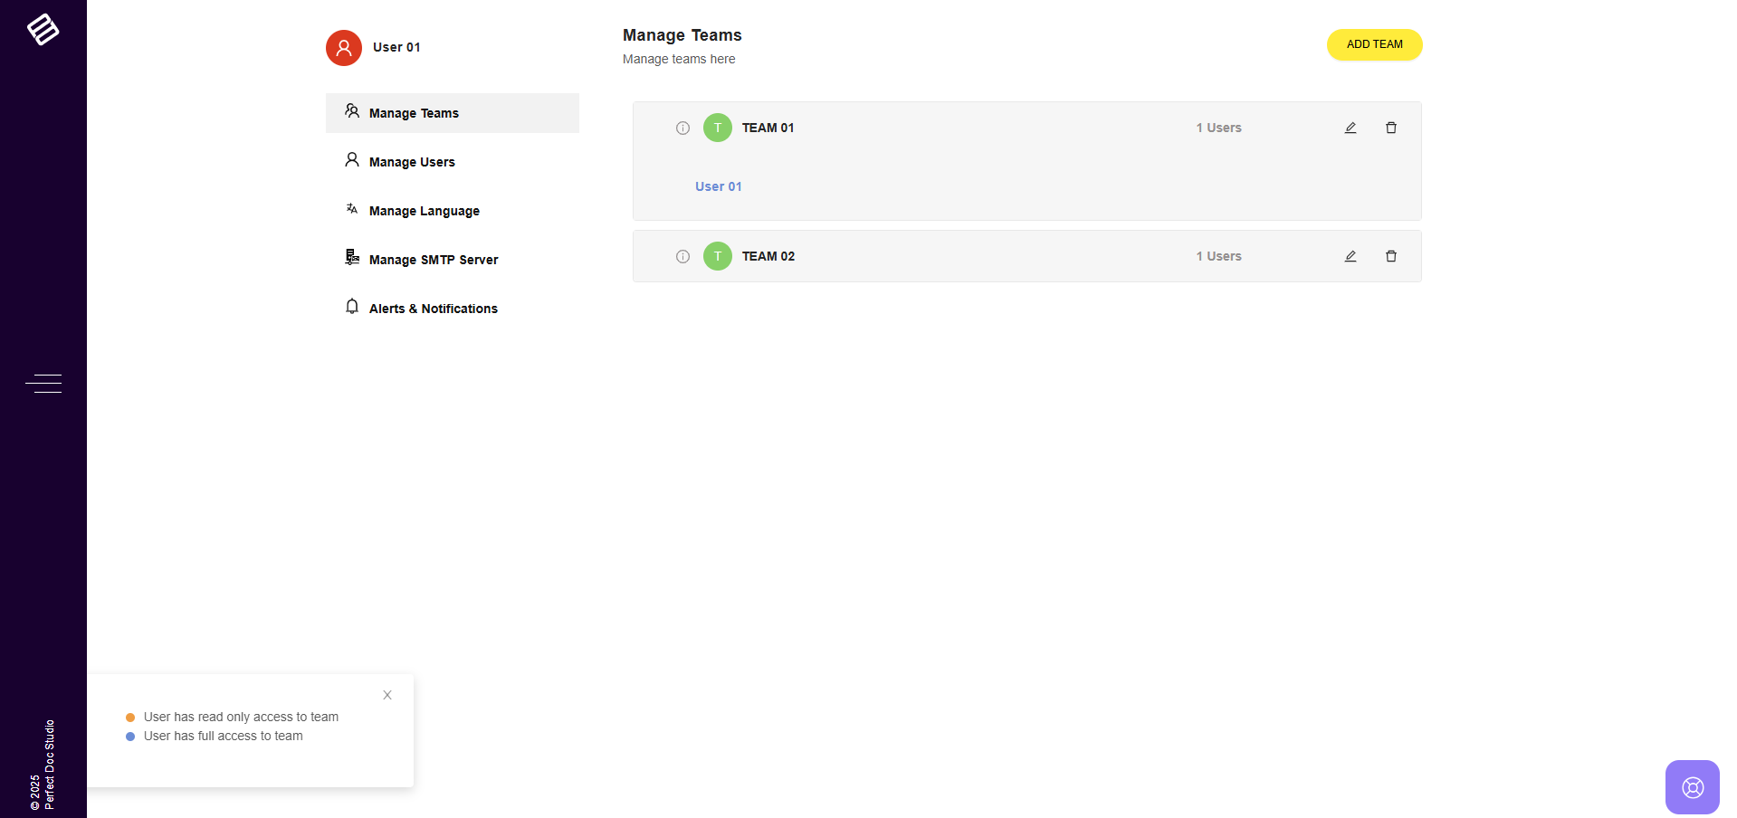The image size is (1737, 818).
Task: Open the purple help support widget
Action: [x=1692, y=787]
